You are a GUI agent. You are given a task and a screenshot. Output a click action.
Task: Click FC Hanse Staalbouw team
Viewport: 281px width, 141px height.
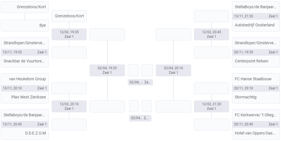[256, 79]
